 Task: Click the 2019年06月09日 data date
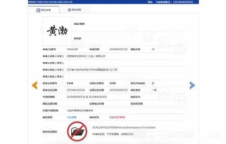click(183, 2)
